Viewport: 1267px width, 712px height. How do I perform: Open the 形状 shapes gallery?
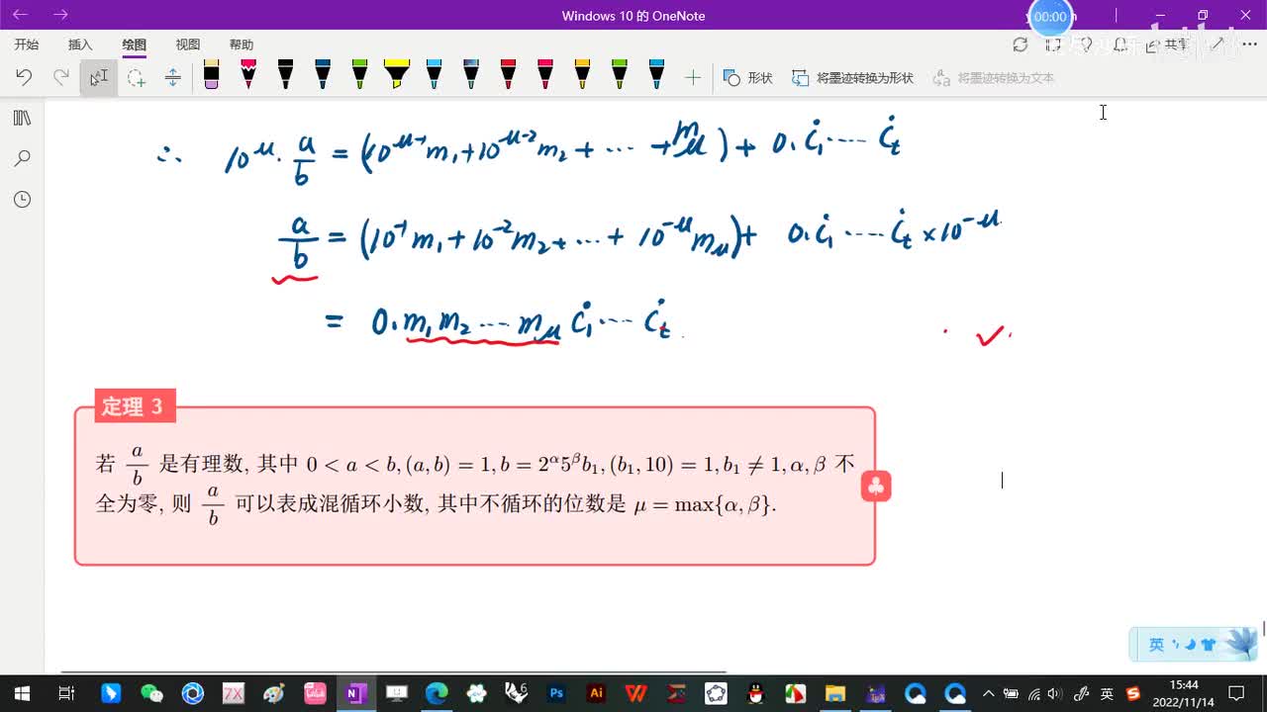coord(747,77)
